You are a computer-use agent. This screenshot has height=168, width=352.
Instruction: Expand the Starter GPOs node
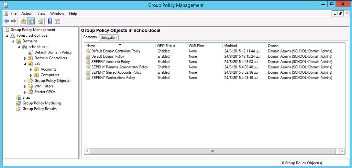coord(25,92)
